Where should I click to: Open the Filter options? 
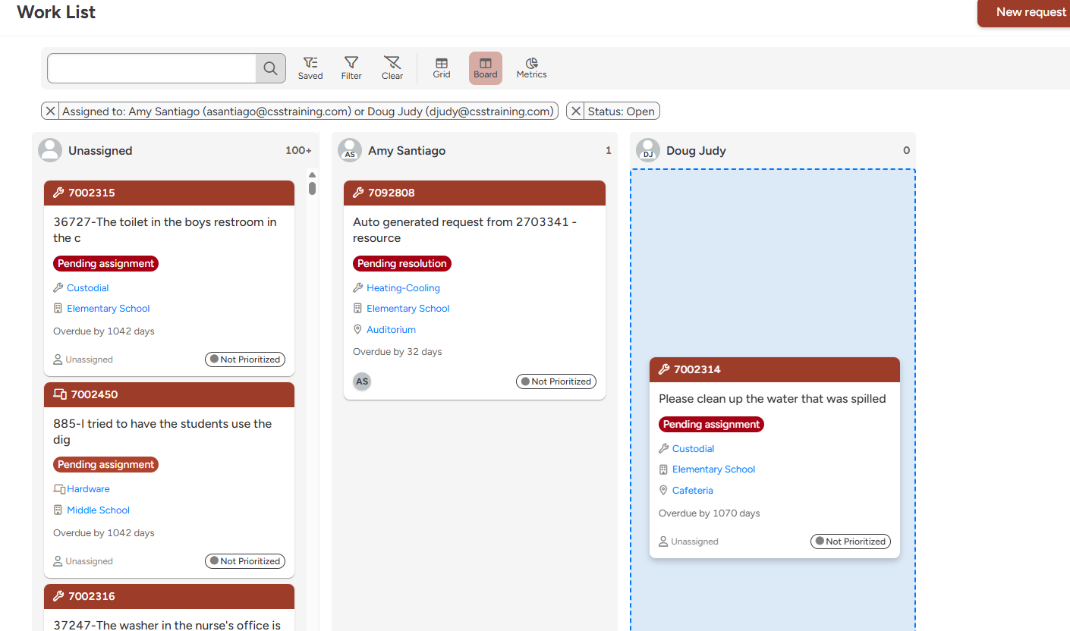(x=351, y=67)
